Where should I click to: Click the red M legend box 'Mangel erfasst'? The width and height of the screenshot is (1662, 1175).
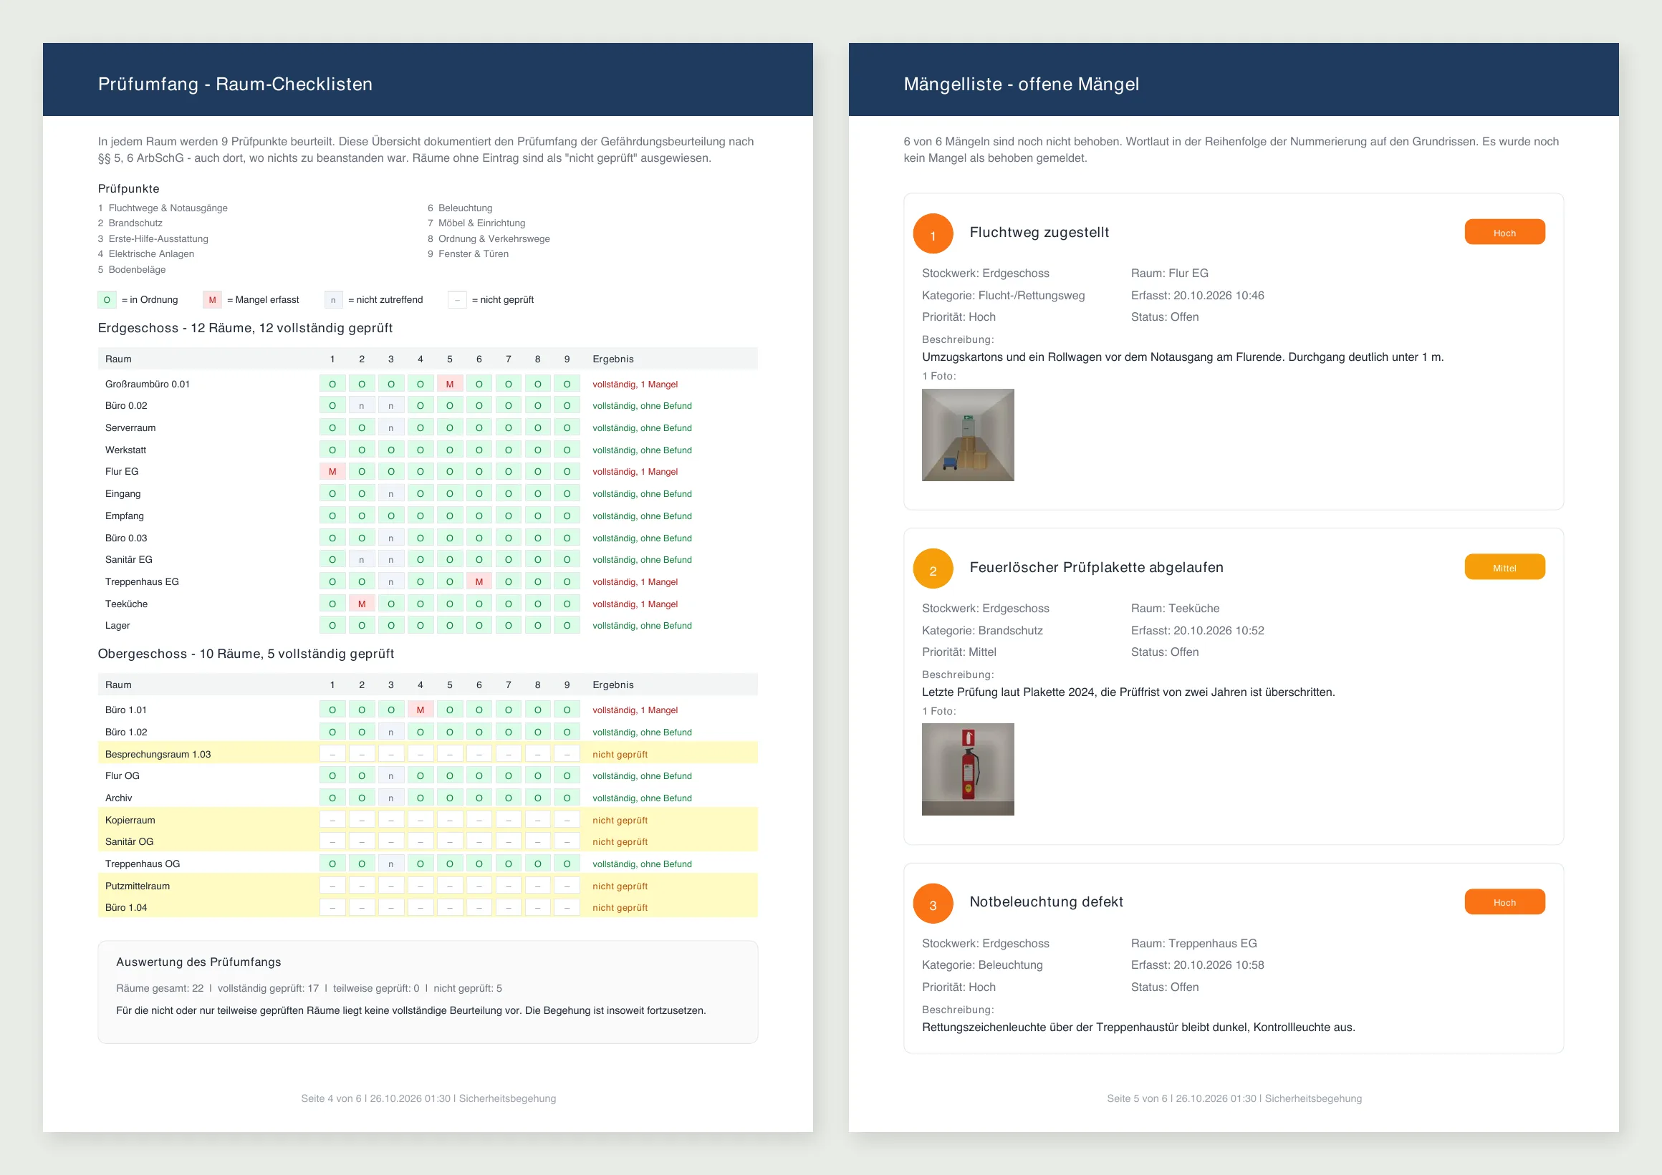click(x=212, y=299)
